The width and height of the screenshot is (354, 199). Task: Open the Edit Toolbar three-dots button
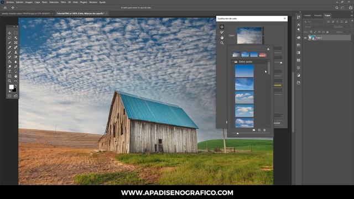(15, 81)
